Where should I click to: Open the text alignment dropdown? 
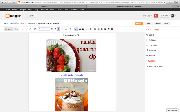pyautogui.click(x=91, y=29)
